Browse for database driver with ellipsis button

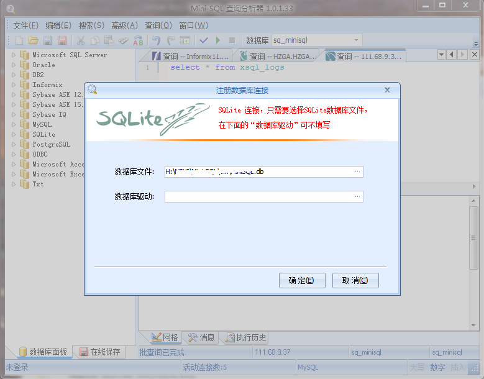[x=357, y=196]
